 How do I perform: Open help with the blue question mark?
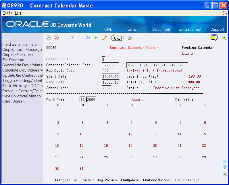[x=72, y=38]
